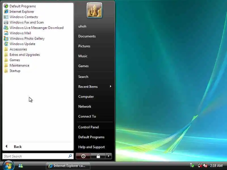The height and width of the screenshot is (170, 227).
Task: Expand the Maintenance folder via its label
Action: pyautogui.click(x=19, y=65)
